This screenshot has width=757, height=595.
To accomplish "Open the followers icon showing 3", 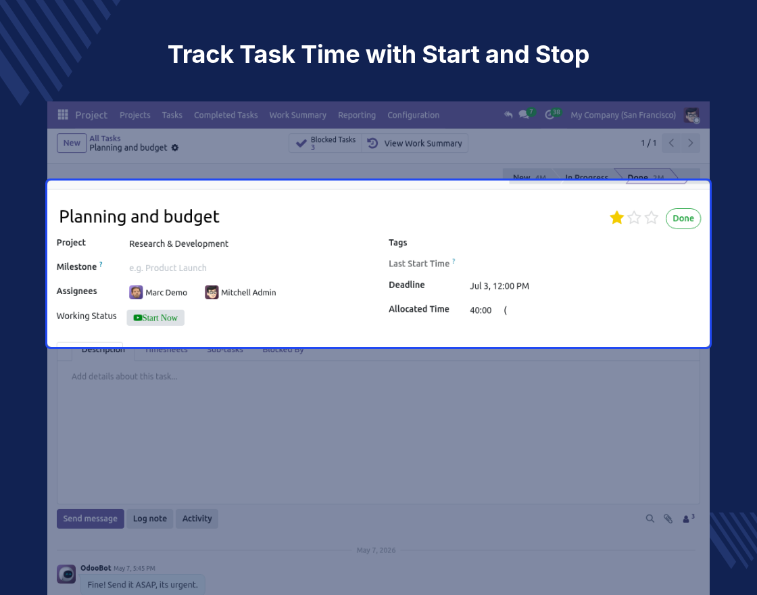I will (x=688, y=518).
